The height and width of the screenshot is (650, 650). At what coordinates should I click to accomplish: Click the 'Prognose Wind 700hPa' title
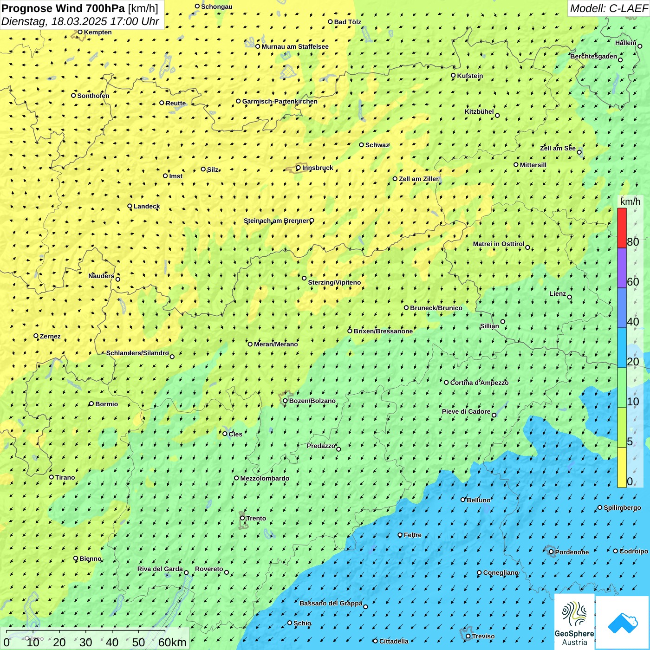point(63,8)
